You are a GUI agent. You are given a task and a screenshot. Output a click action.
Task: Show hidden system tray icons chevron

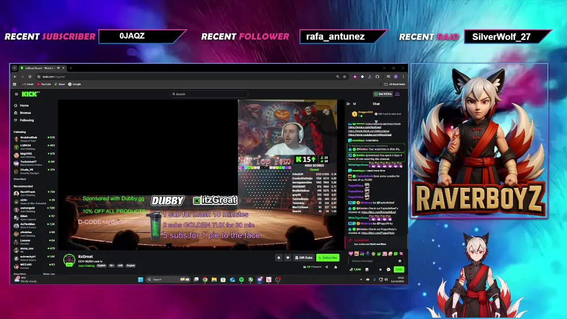[x=361, y=280]
